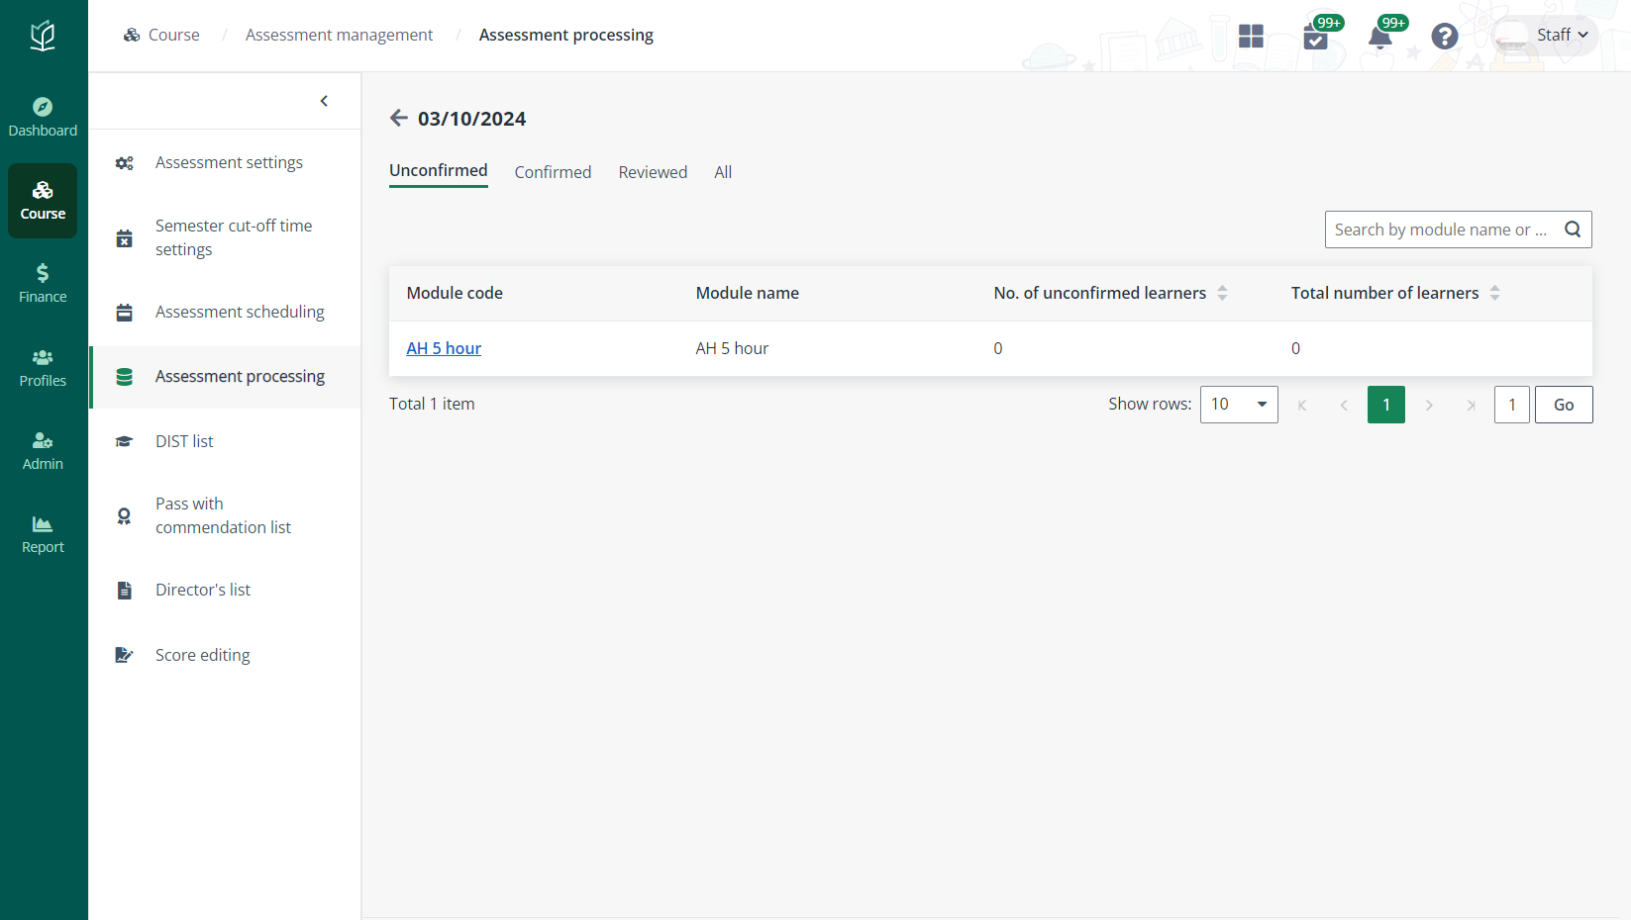Click the Total 1 item text
Screen dimensions: 1631x920
[432, 404]
